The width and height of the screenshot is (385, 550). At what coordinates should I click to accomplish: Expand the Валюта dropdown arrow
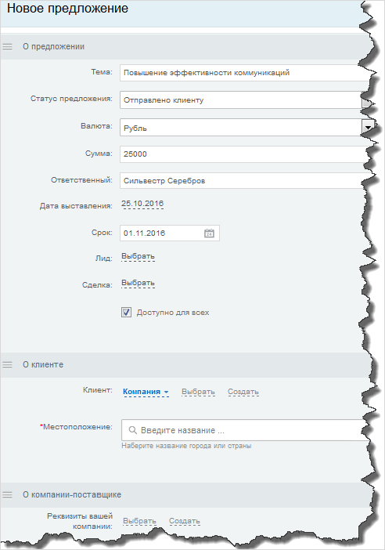click(368, 128)
